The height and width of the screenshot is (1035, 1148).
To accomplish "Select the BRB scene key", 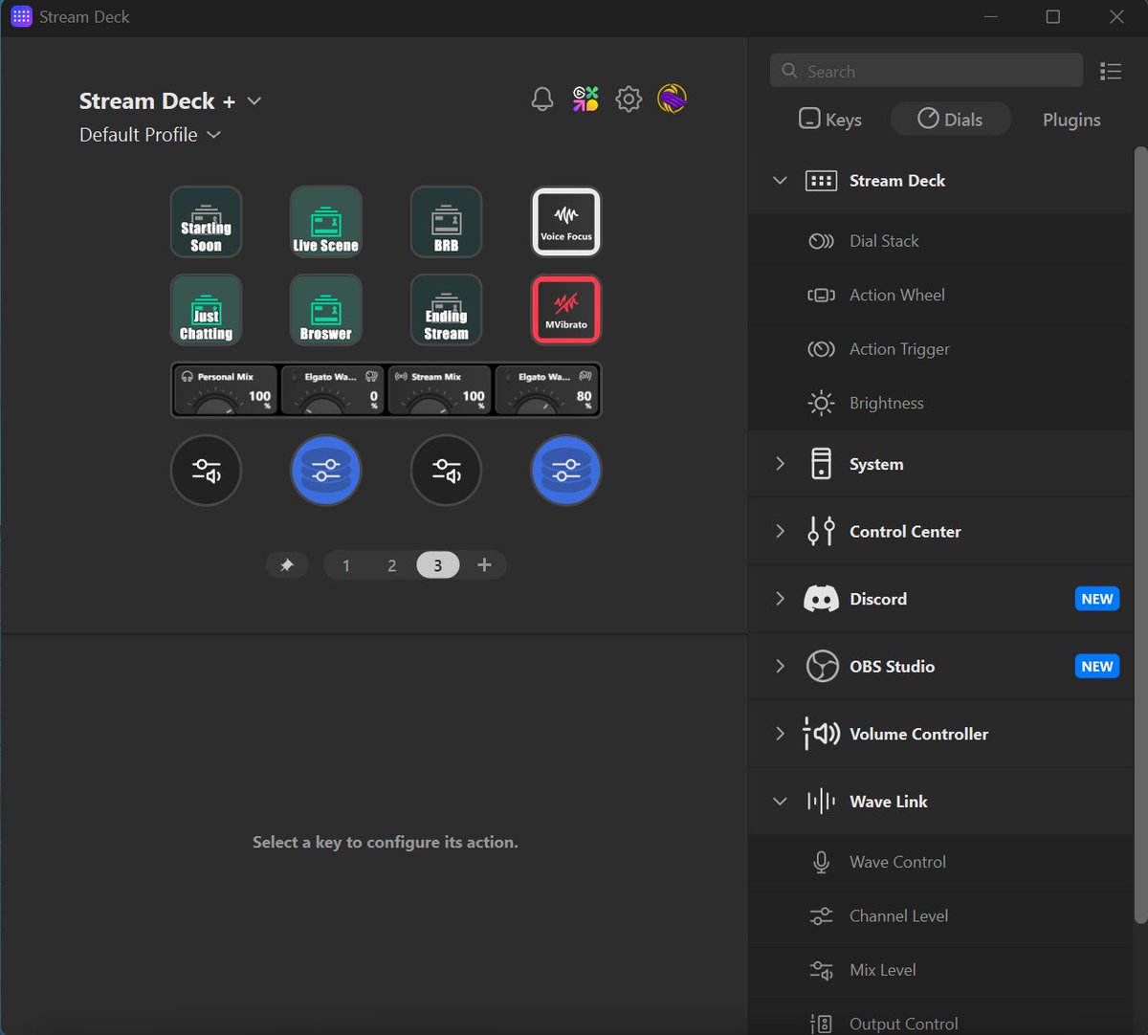I will [446, 222].
